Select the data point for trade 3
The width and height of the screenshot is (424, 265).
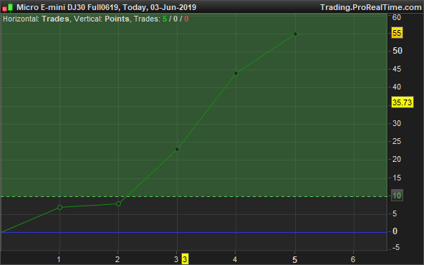[178, 149]
